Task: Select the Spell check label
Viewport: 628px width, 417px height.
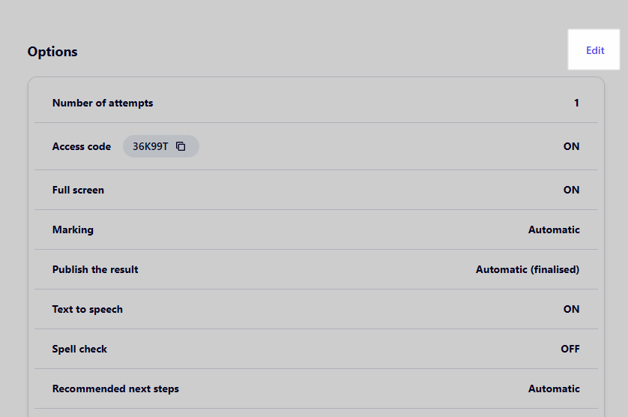Action: click(x=79, y=349)
